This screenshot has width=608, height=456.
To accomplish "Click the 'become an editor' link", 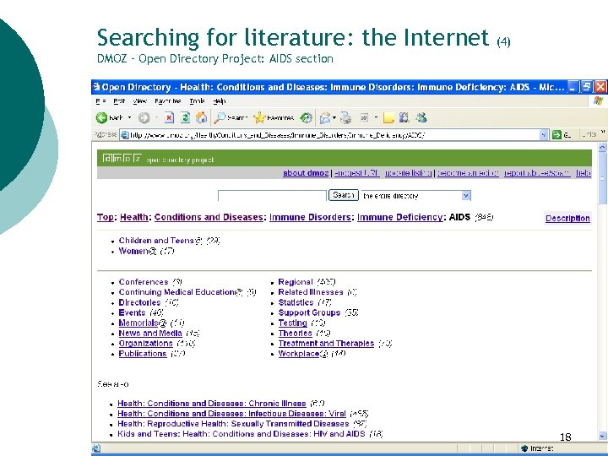I will [x=468, y=173].
